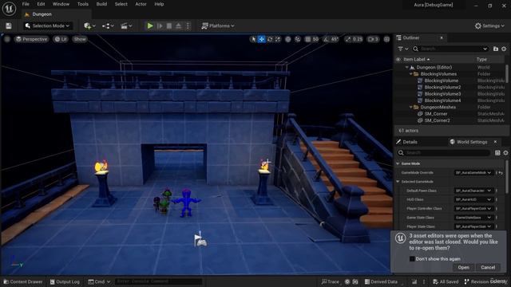
Task: Open the Output Log
Action: [65, 281]
